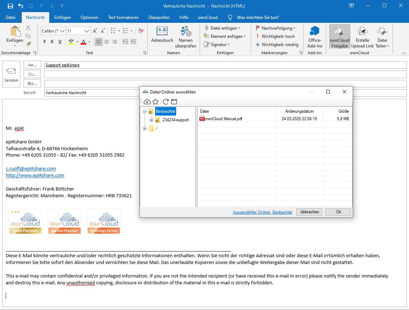
Task: Open the Hilfe tab
Action: tap(184, 17)
